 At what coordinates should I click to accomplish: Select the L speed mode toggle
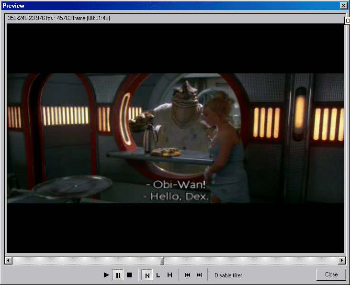click(x=158, y=275)
